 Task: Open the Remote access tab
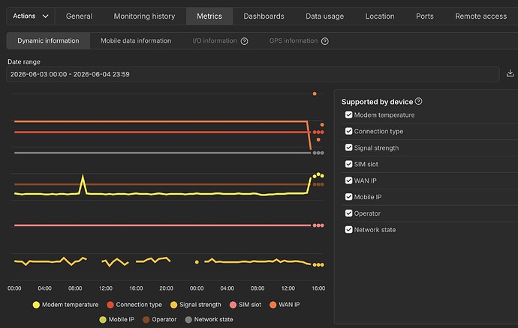click(480, 16)
